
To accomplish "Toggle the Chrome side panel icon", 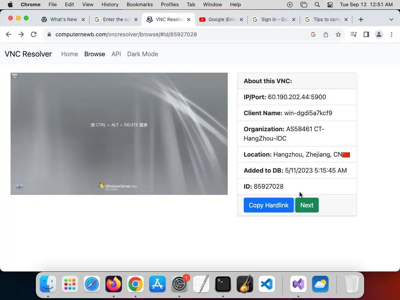I will pos(366,34).
